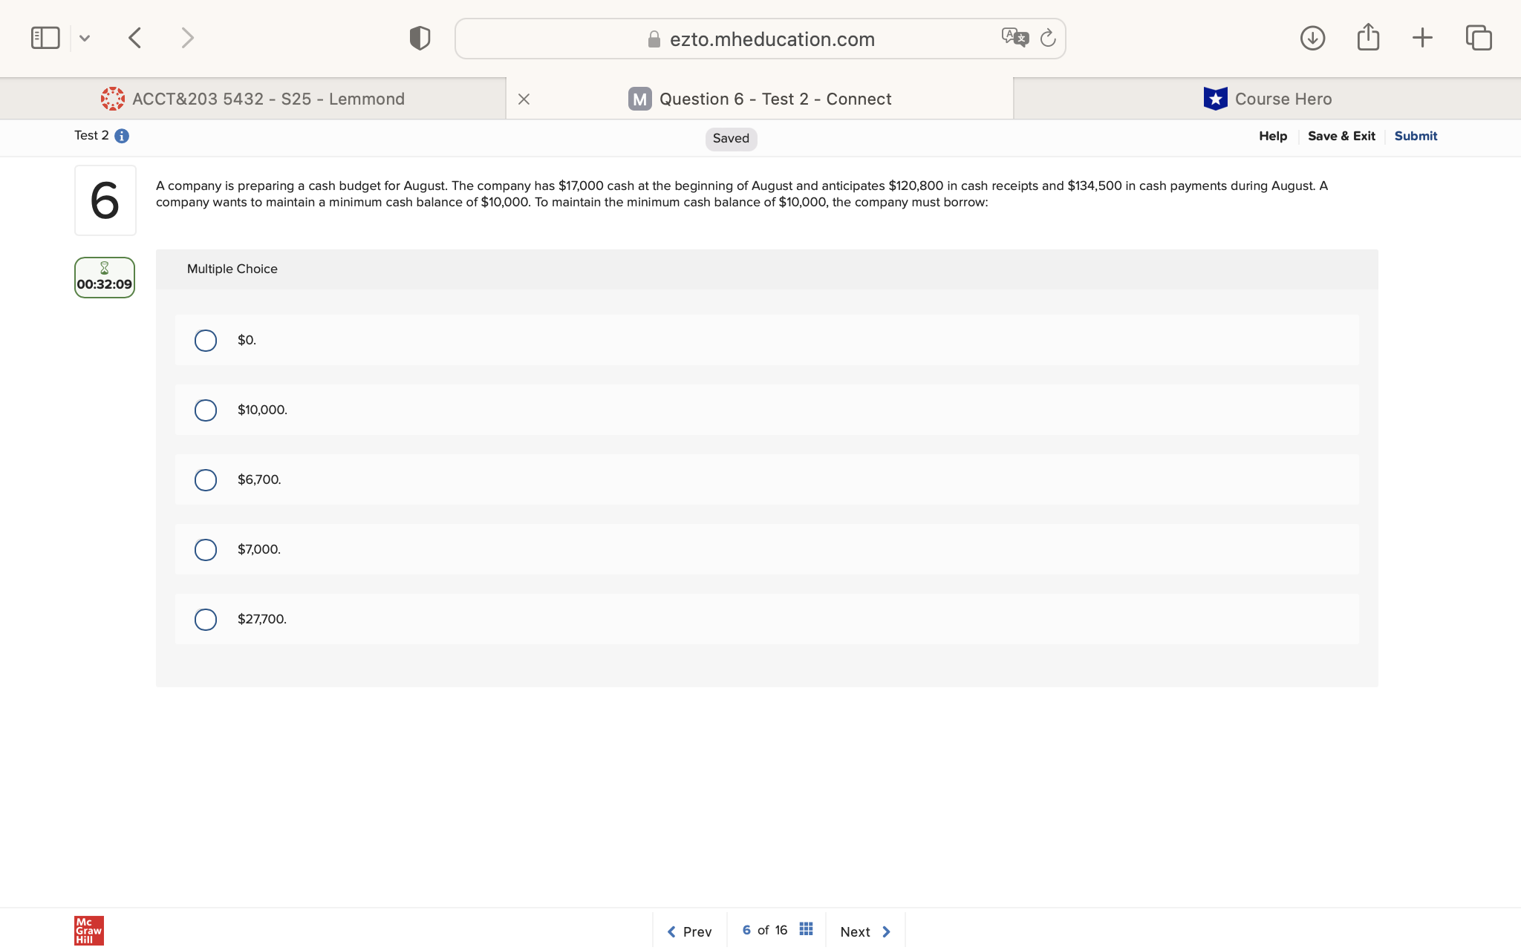The width and height of the screenshot is (1521, 950).
Task: Open question grid navigator icon
Action: point(807,929)
